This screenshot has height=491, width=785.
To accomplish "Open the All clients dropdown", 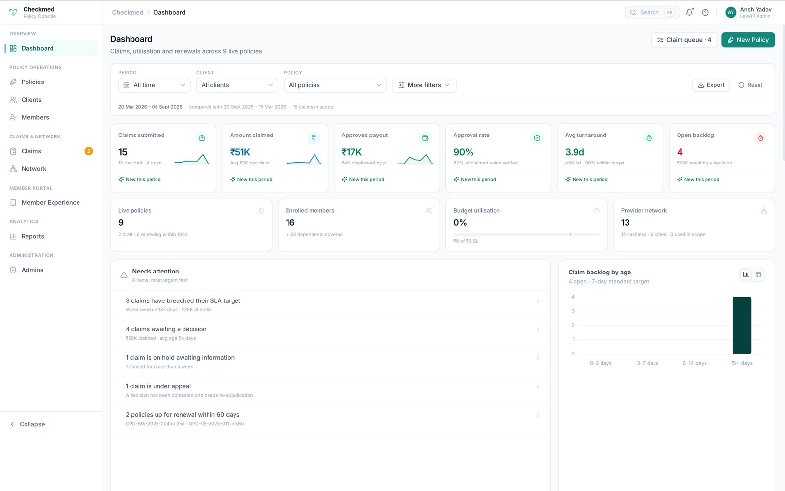I will [237, 85].
